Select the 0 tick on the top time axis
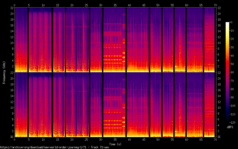 15,5
